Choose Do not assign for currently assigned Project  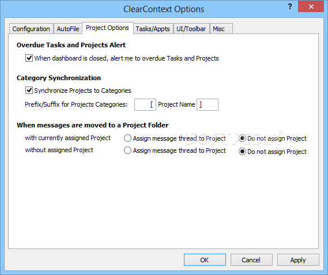tap(242, 138)
